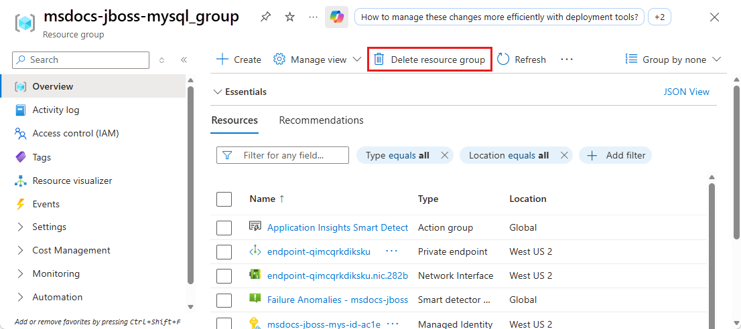The height and width of the screenshot is (329, 741).
Task: Click Delete resource group
Action: (429, 60)
